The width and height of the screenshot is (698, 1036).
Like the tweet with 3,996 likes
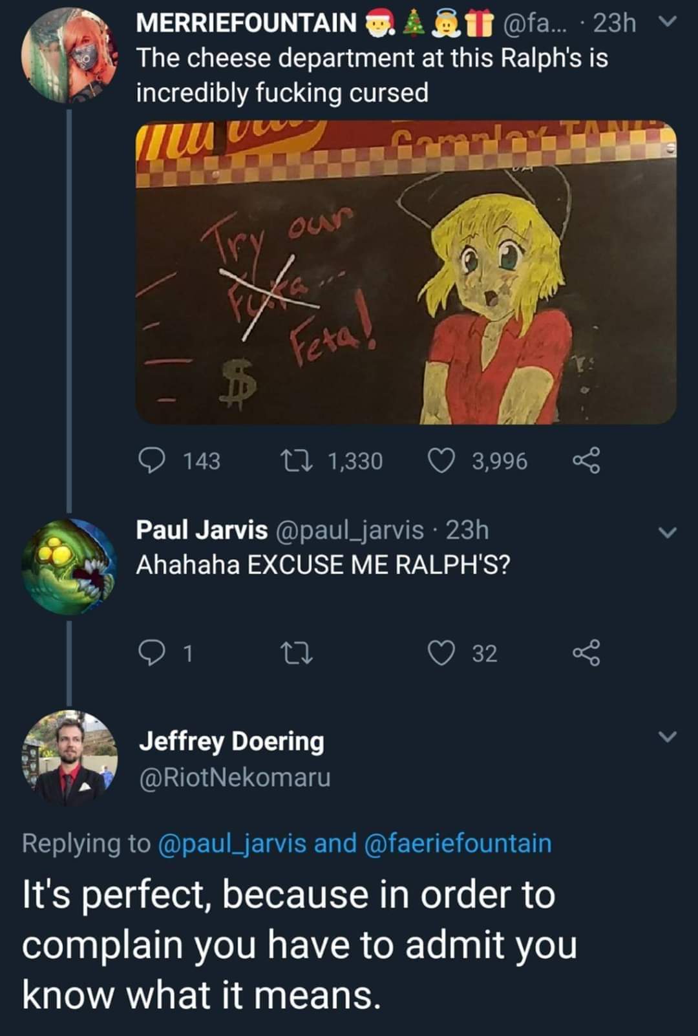click(x=441, y=461)
